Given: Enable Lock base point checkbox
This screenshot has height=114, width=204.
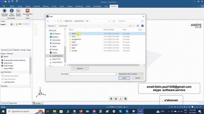Looking at the screenshot, I should coord(2,82).
